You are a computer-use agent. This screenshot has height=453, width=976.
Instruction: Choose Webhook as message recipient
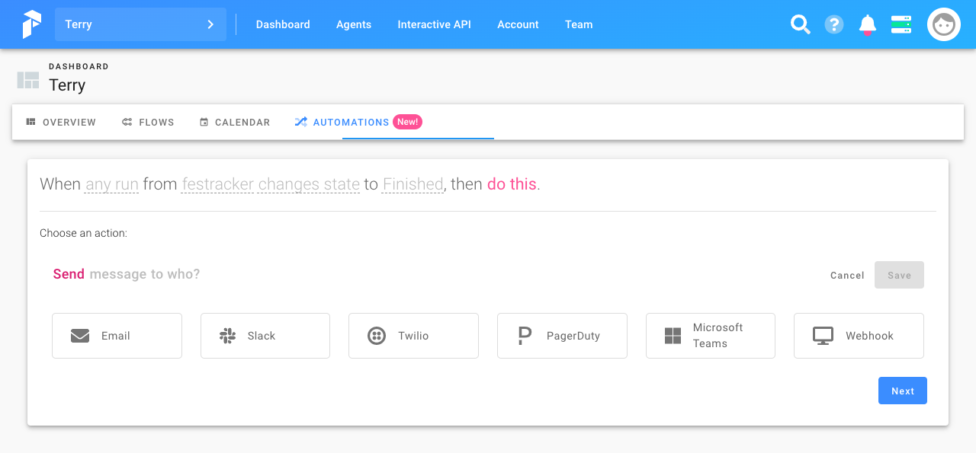859,336
